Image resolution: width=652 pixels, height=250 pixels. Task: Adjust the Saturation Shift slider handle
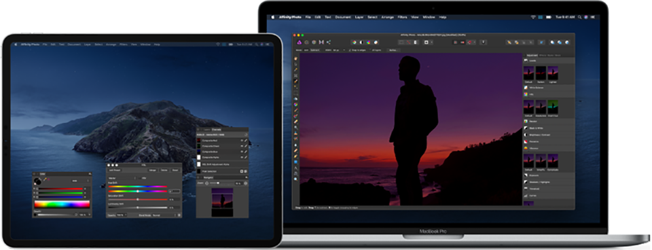point(138,199)
